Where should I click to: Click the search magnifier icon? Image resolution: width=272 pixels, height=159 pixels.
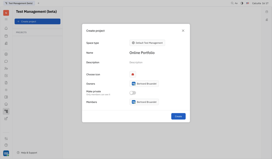click(x=232, y=3)
